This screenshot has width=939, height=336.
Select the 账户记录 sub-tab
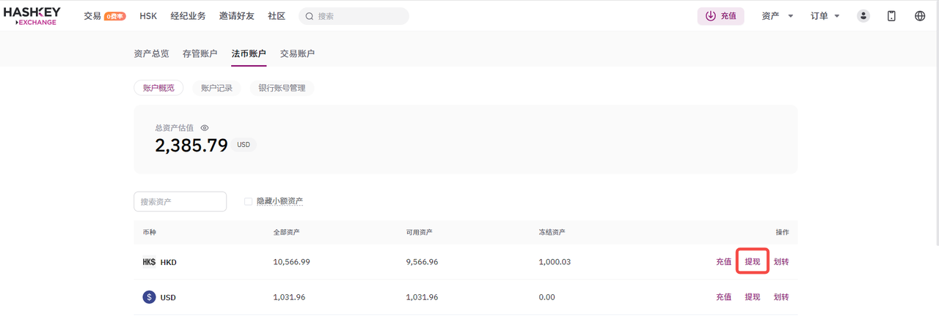tap(216, 88)
